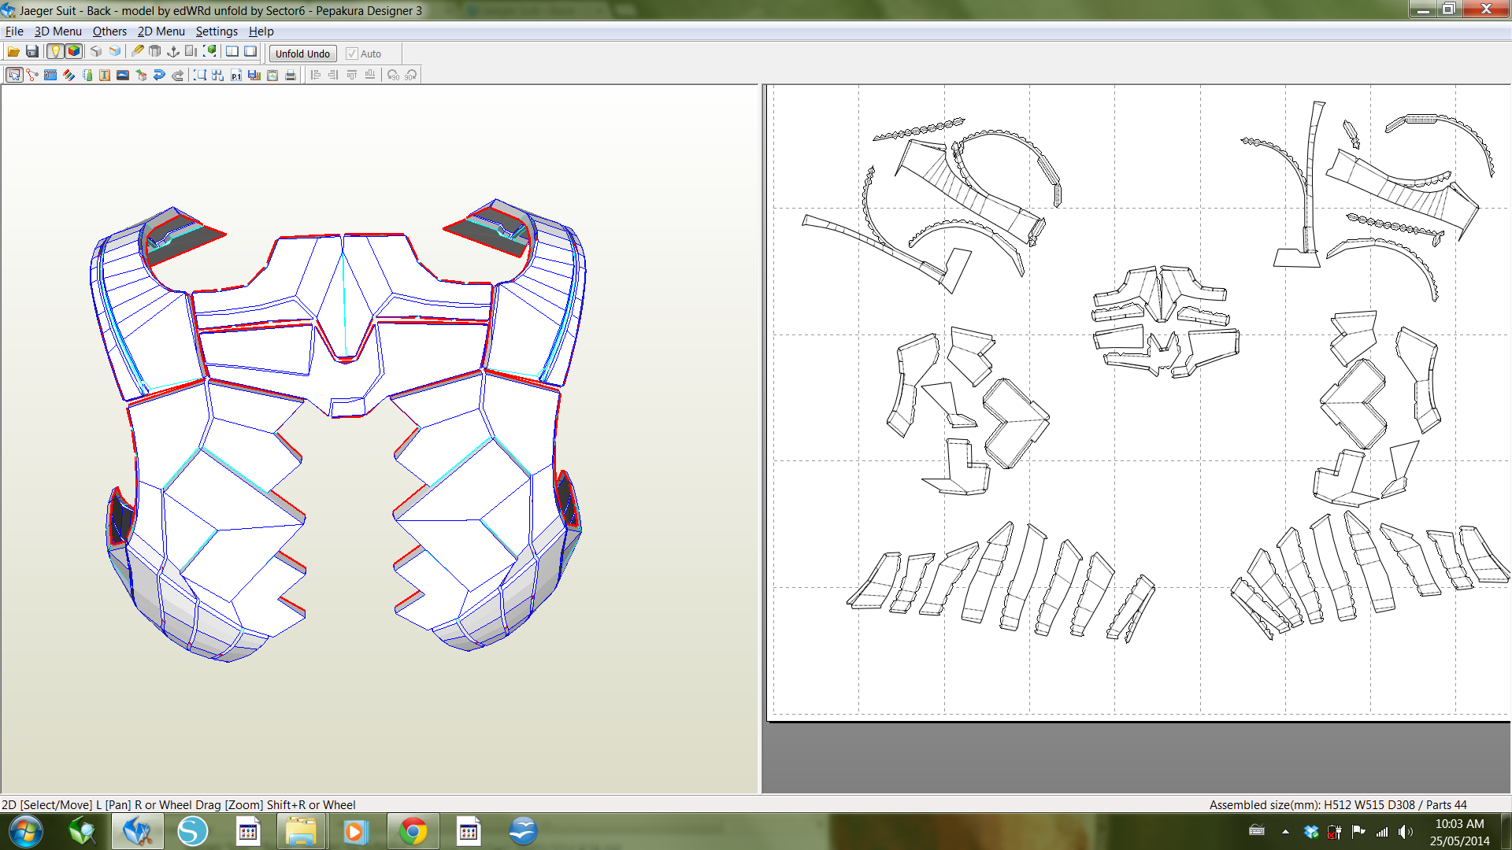
Task: Click the rotate 90 counterclockwise icon
Action: 393,76
